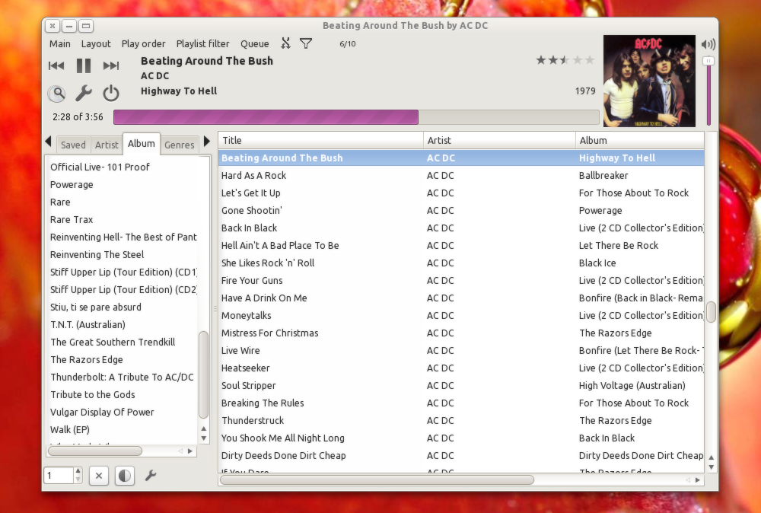The image size is (761, 513).
Task: Sort by the Album column header
Action: (x=640, y=140)
